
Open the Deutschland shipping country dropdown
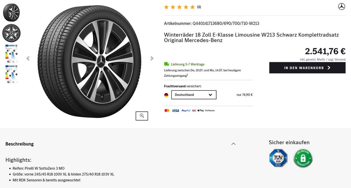coord(194,95)
